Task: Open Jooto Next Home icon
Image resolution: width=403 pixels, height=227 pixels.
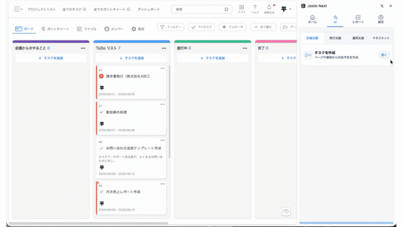Action: click(x=312, y=19)
